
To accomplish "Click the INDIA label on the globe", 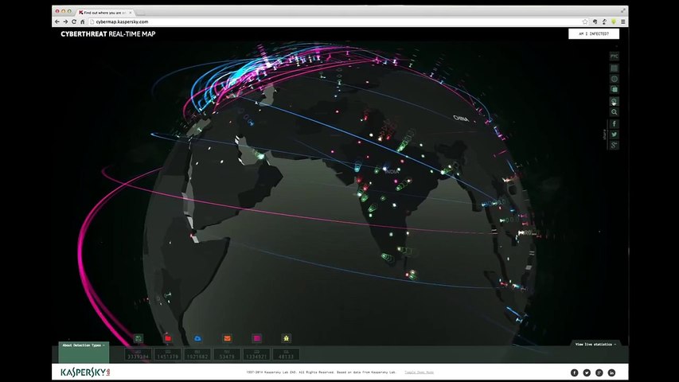I will [392, 172].
